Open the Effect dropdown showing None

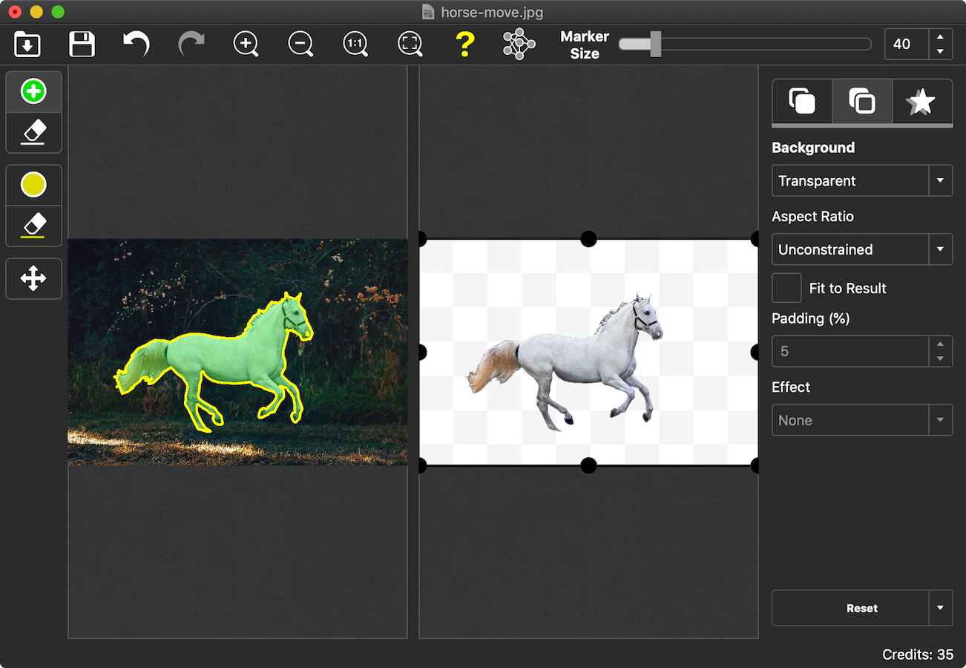[x=861, y=421]
